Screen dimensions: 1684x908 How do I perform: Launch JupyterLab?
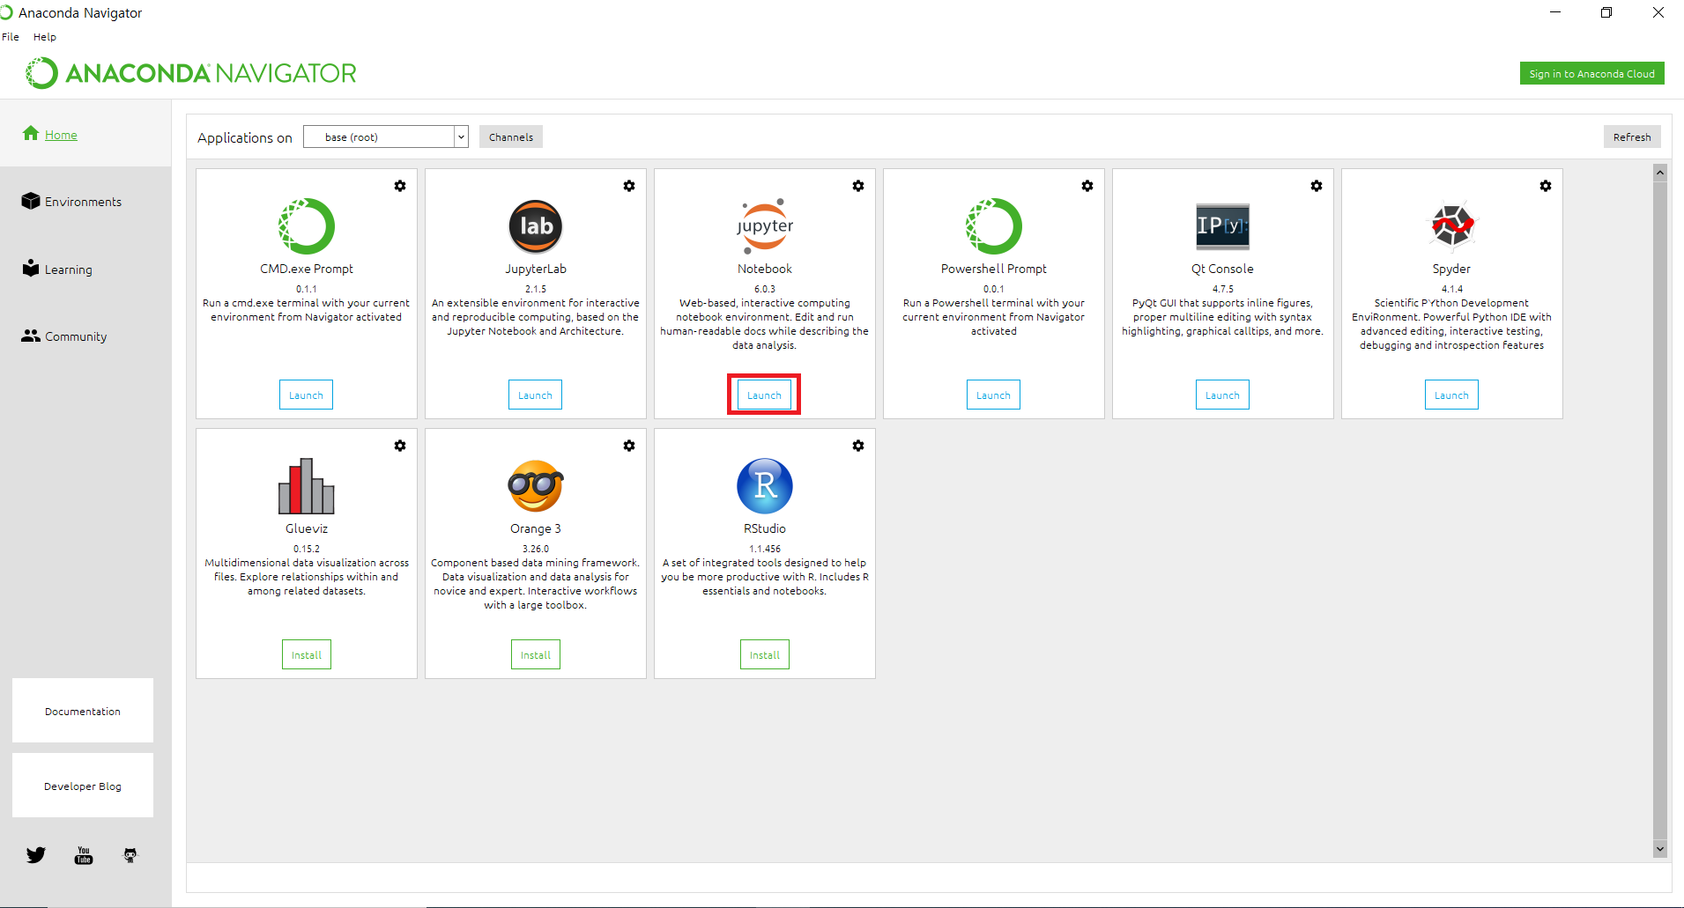click(535, 395)
